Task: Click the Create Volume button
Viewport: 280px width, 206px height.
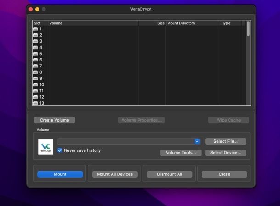Action: tap(55, 120)
